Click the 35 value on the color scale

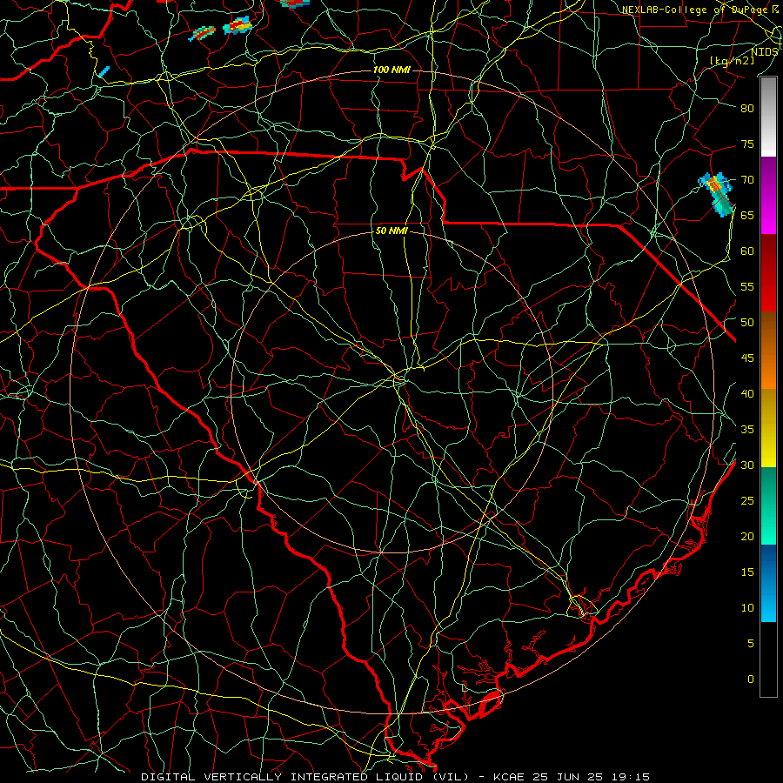click(x=747, y=430)
